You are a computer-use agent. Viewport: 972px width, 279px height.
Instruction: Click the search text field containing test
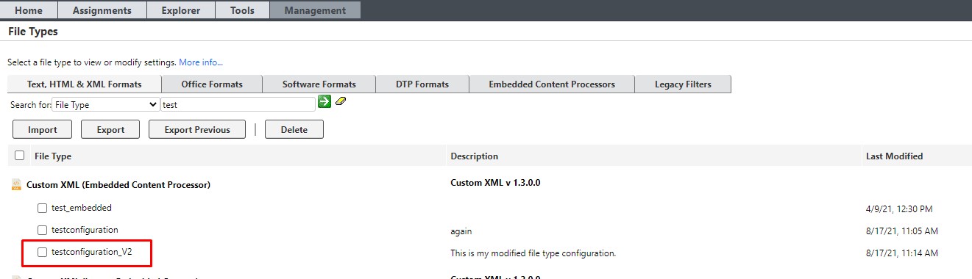(x=238, y=105)
